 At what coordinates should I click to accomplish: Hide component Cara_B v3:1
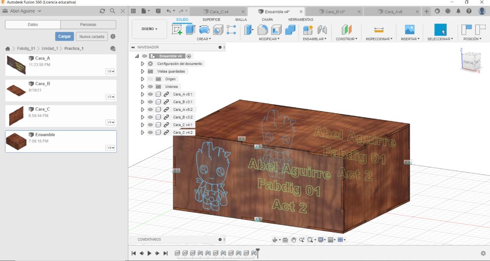150,102
